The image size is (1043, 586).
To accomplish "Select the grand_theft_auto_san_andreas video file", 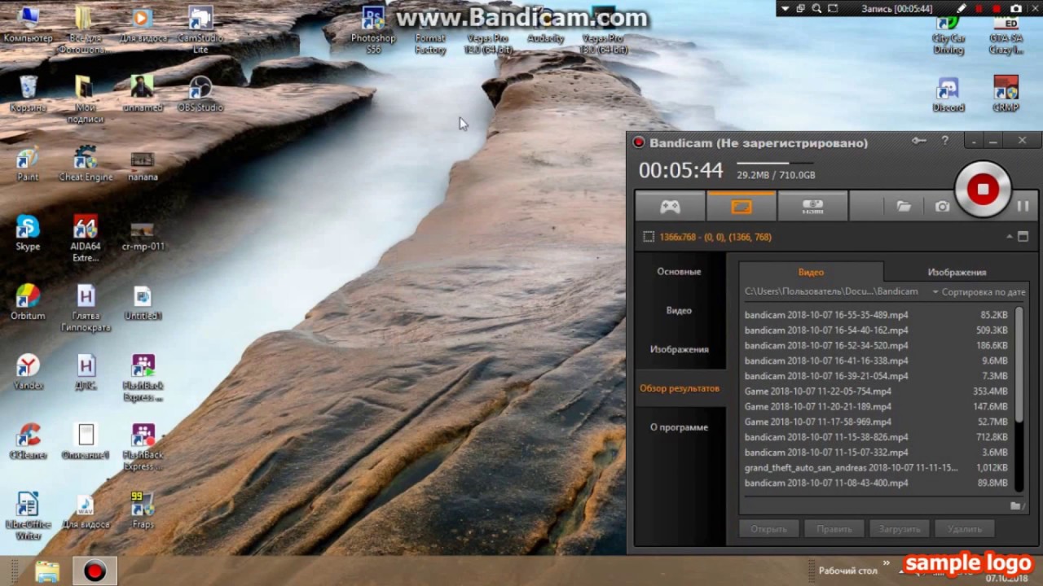I will click(877, 468).
